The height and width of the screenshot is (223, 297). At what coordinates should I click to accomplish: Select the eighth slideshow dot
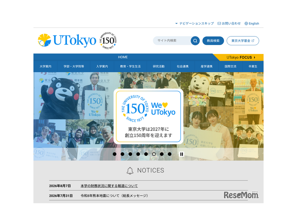pos(169,154)
